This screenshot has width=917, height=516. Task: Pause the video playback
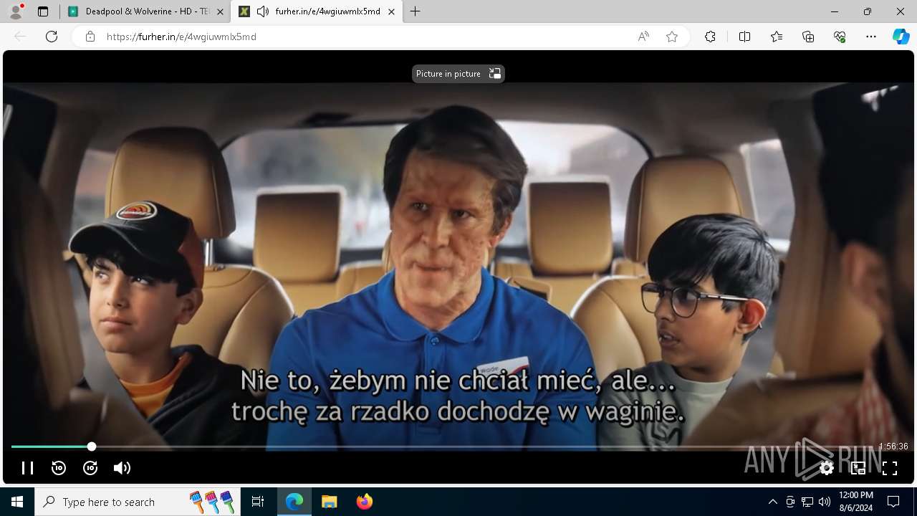coord(27,468)
